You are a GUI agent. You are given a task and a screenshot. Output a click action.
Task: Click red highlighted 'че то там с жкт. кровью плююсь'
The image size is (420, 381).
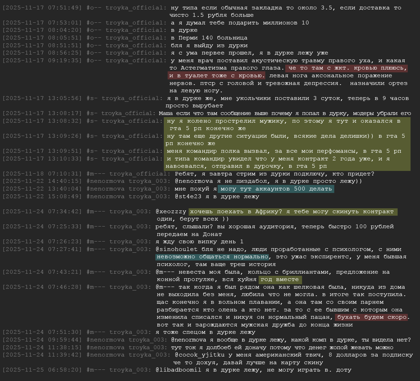pos(346,68)
